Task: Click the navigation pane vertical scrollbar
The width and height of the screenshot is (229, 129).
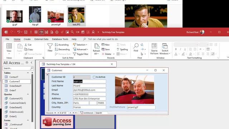Action: pyautogui.click(x=32, y=98)
